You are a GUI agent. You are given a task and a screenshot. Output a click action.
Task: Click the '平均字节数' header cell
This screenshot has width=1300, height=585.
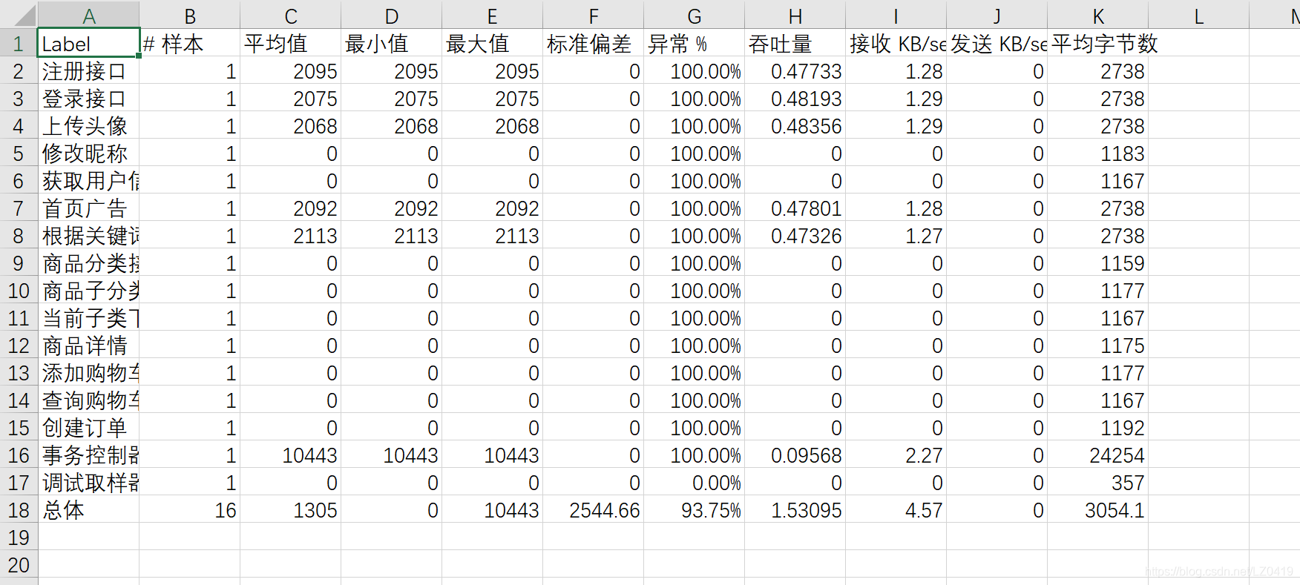coord(1097,43)
